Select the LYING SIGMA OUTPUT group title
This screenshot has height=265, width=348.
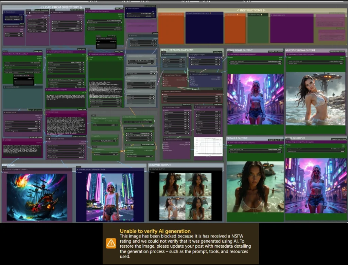coord(240,50)
